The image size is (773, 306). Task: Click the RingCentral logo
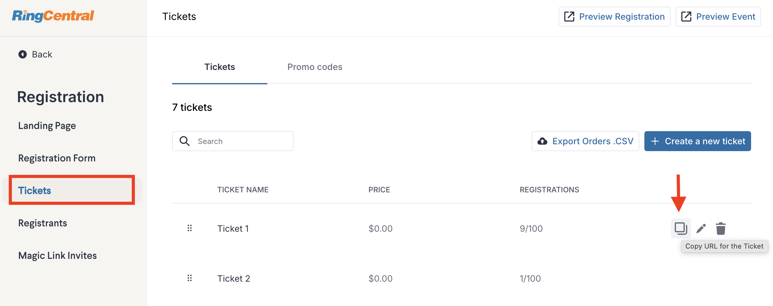point(53,16)
